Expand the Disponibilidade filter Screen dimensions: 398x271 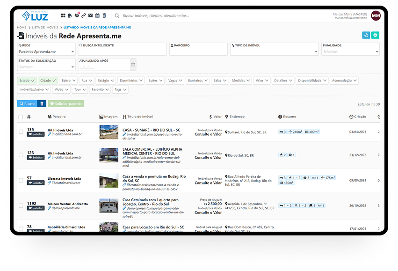[x=312, y=81]
